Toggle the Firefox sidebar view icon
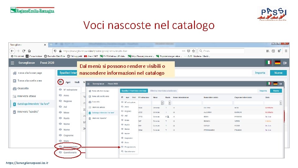298x168 pixels. tap(273, 51)
